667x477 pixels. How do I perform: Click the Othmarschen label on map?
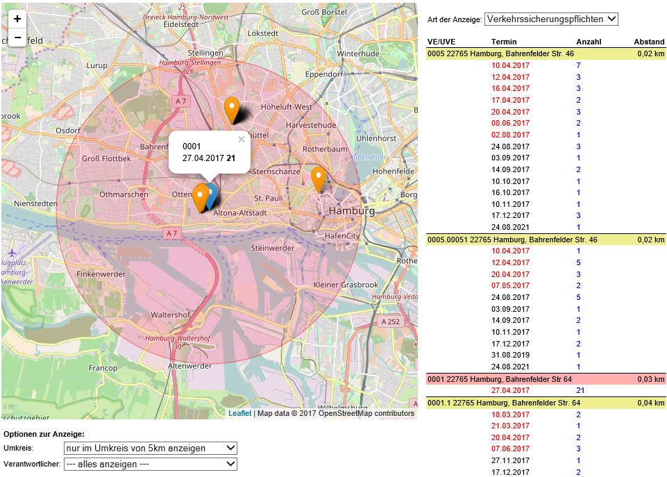point(124,194)
